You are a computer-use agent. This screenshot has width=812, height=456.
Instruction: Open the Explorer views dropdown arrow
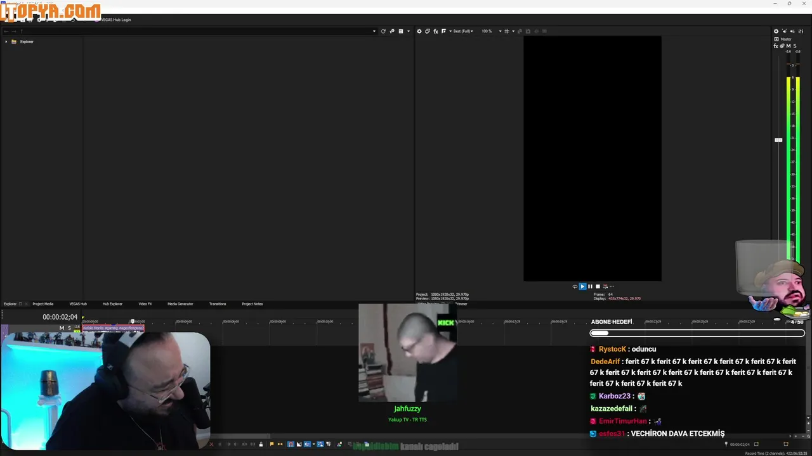[x=409, y=31]
